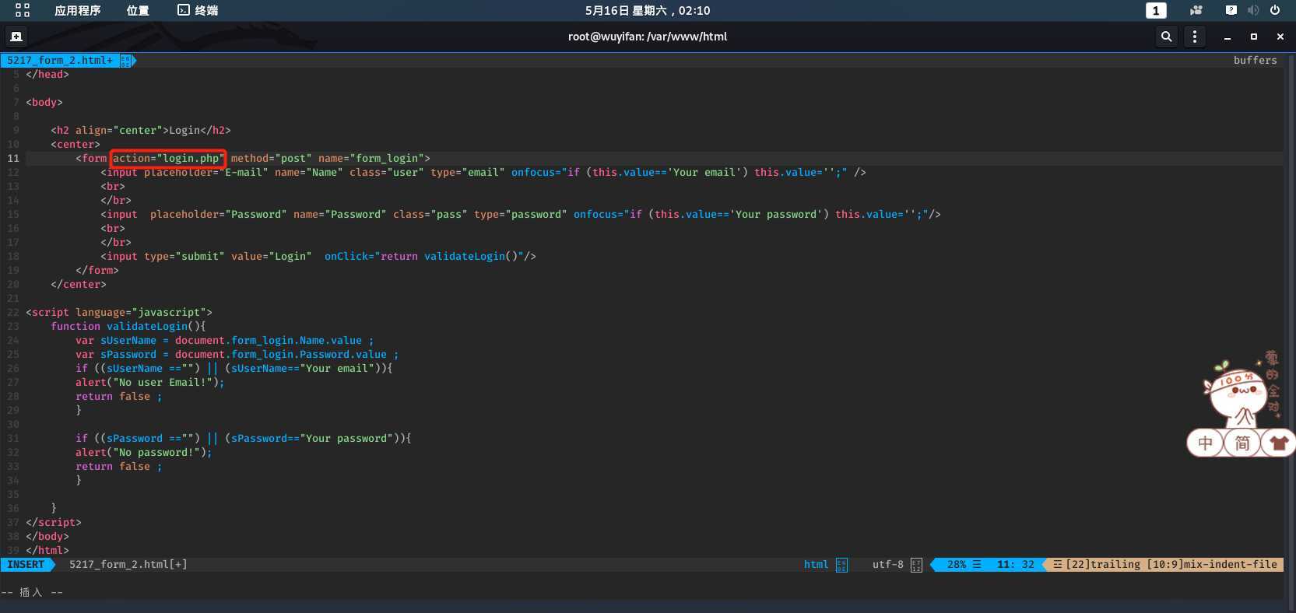
Task: Open the three-dot terminal menu
Action: (x=1195, y=37)
